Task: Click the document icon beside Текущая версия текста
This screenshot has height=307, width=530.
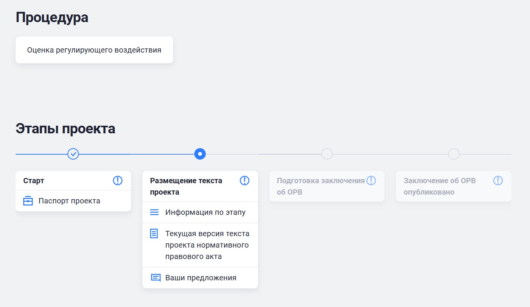Action: (154, 233)
